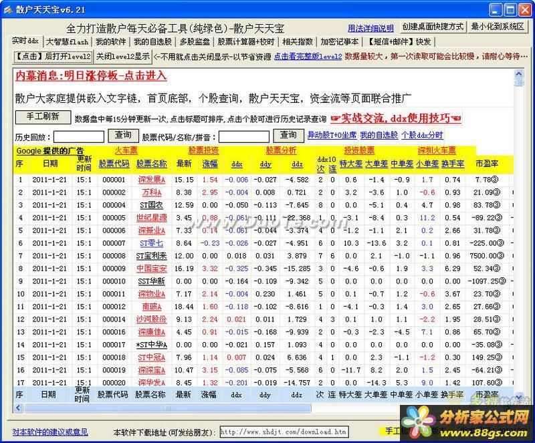Open 点击看完整版level2 link
This screenshot has width=535, height=443.
point(308,56)
